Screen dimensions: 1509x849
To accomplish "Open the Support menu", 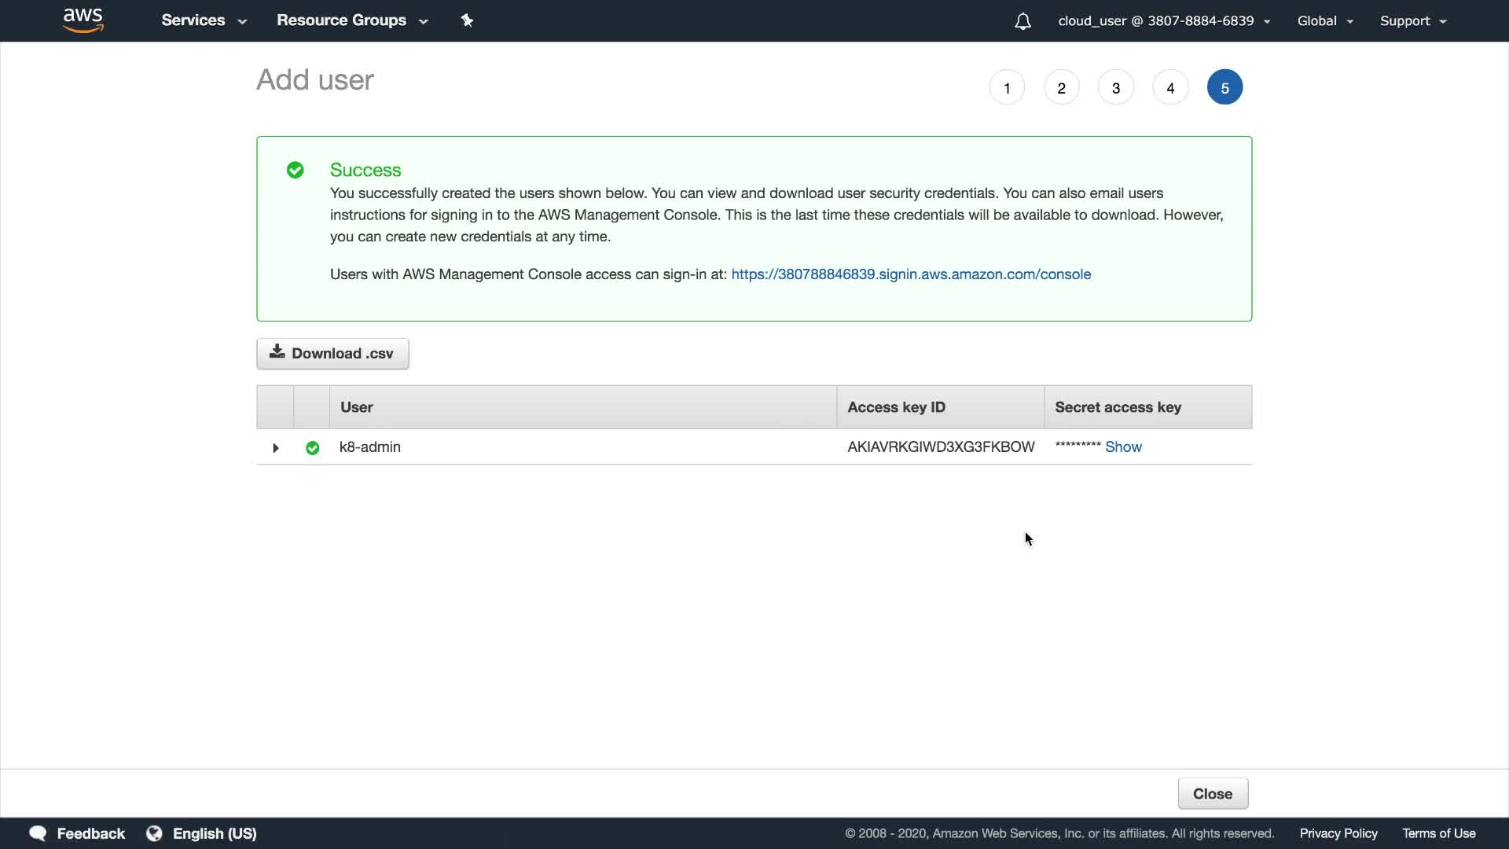I will tap(1412, 21).
